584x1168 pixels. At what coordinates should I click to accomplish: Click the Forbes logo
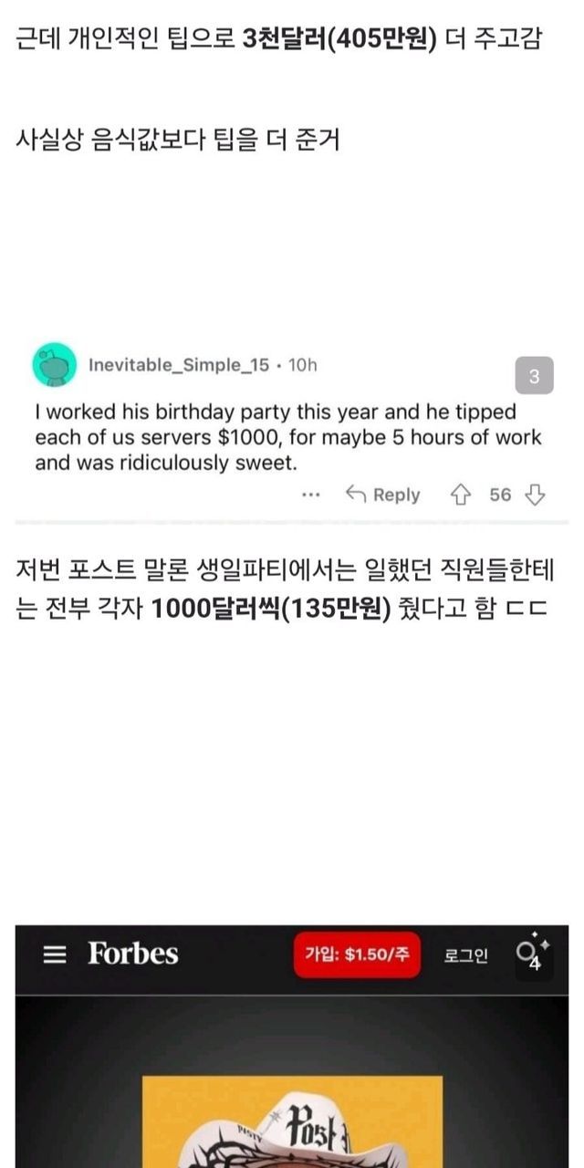133,954
